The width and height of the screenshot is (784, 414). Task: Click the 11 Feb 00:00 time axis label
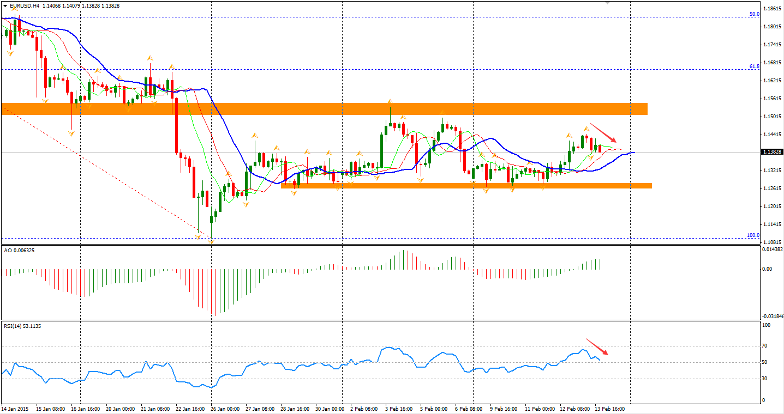tap(540, 408)
